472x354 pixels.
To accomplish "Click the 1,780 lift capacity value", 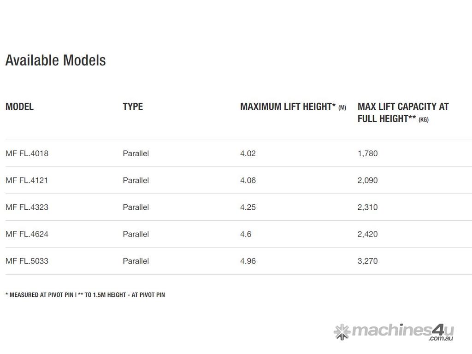I will pos(367,153).
